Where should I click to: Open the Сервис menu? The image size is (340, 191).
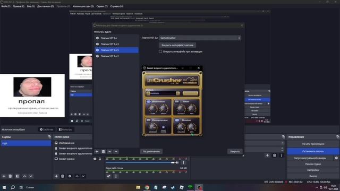point(102,6)
